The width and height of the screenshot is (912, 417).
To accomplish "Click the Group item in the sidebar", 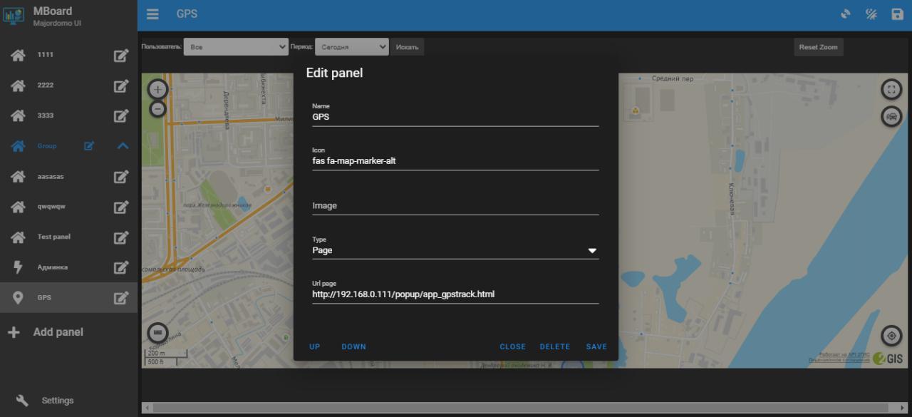I will click(x=47, y=146).
